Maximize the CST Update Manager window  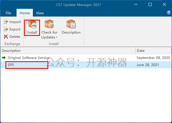150,5
